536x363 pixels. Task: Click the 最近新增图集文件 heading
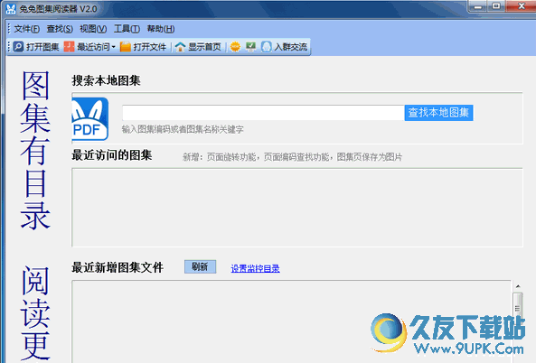coord(118,267)
